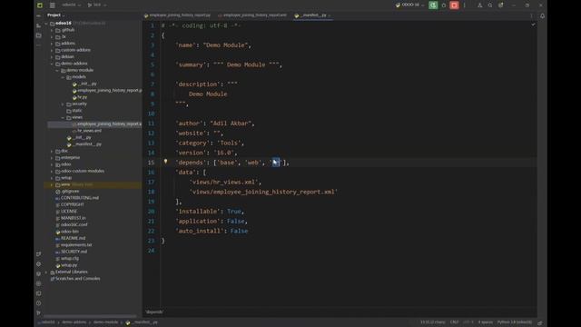581x327 pixels.
Task: Collapse the demo-module folder
Action: point(57,70)
